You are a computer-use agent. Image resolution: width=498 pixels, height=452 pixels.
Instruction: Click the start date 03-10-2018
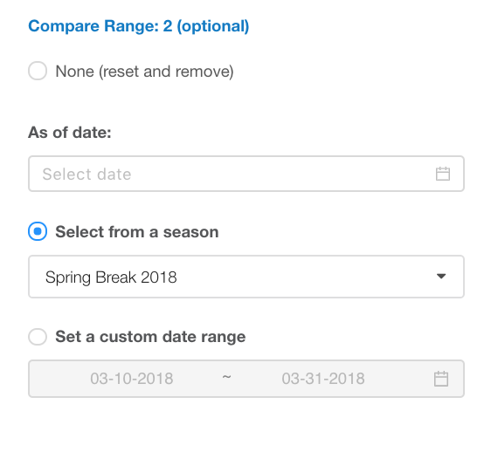132,379
